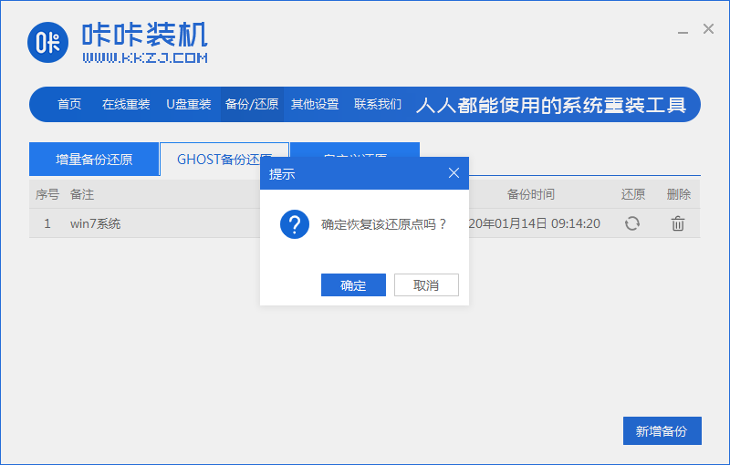Screen dimensions: 730x465
Task: Switch to the 增量备份还原 tab
Action: click(x=94, y=160)
